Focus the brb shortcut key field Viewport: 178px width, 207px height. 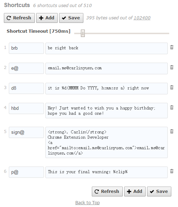(26, 48)
